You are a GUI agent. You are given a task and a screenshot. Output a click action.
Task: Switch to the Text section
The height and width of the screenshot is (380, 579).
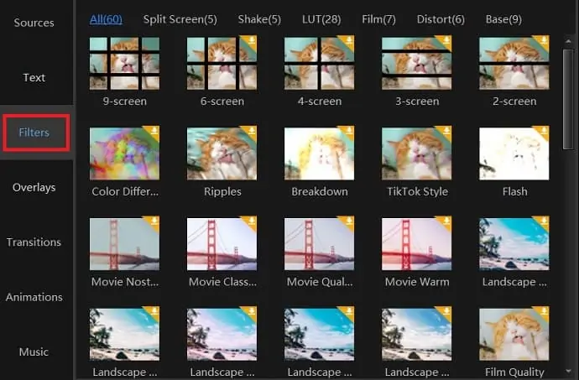point(34,77)
